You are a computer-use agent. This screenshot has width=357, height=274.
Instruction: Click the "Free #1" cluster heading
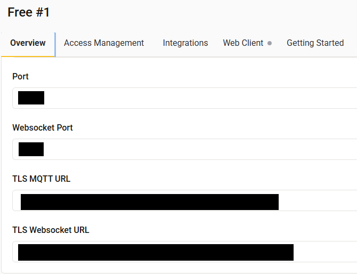click(x=29, y=12)
